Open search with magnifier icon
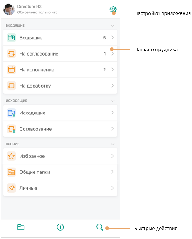Screen dimensions: 192x239 [x=100, y=227]
